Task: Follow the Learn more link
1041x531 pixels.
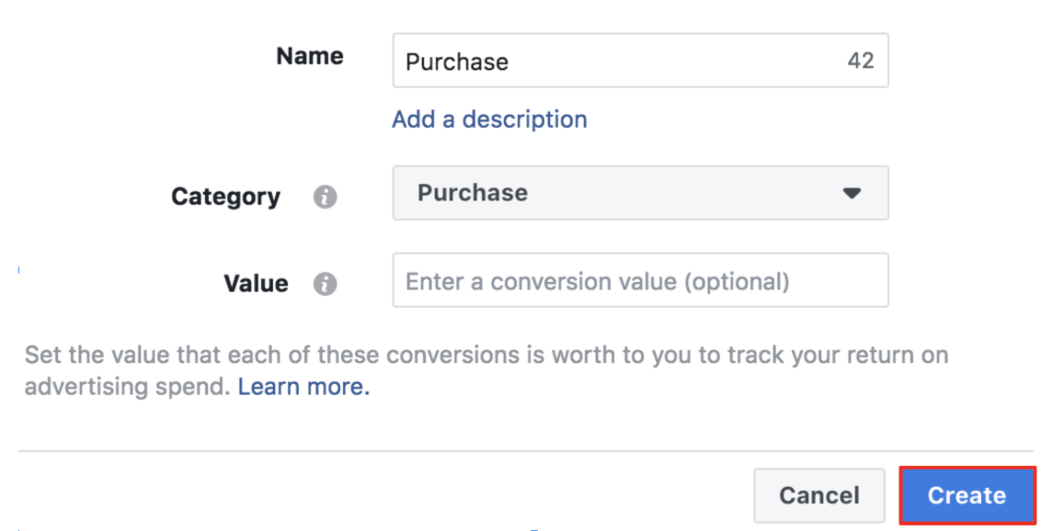Action: tap(303, 387)
